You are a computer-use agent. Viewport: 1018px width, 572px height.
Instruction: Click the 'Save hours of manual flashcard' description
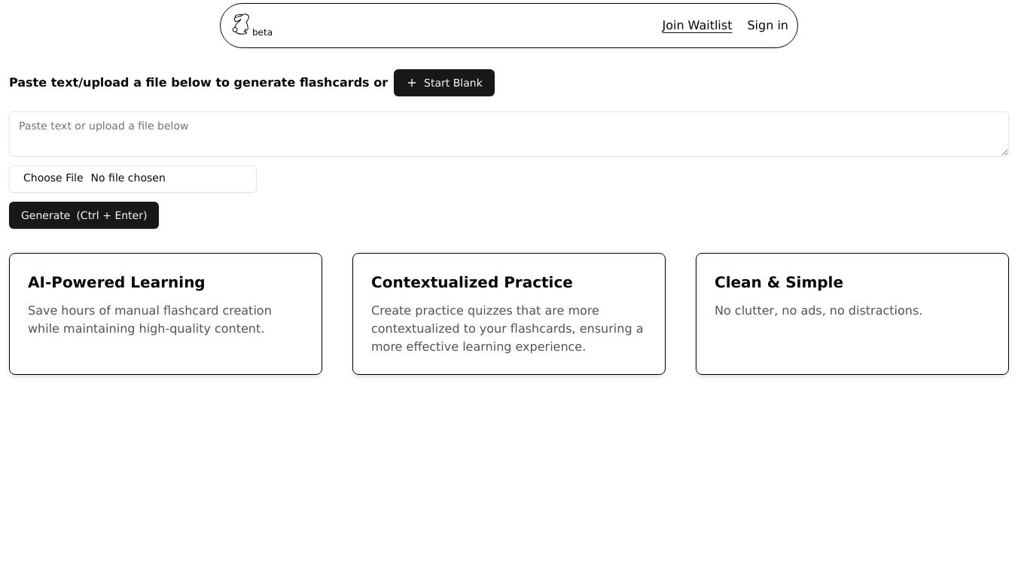point(150,320)
